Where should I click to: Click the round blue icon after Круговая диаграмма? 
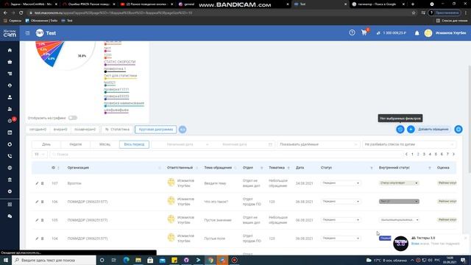click(183, 130)
